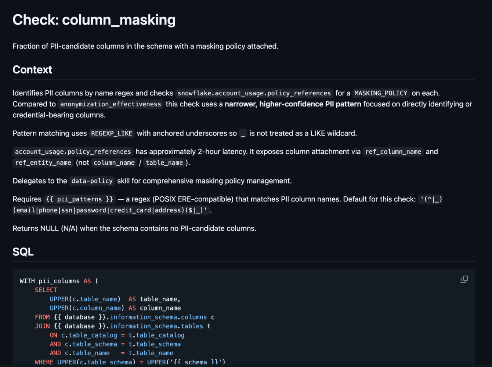Click the SQL section heading
Image resolution: width=492 pixels, height=367 pixels.
(23, 252)
